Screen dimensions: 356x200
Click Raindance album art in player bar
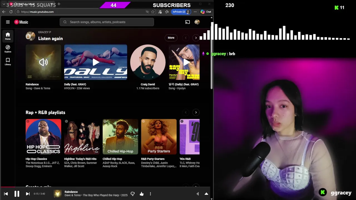58,194
